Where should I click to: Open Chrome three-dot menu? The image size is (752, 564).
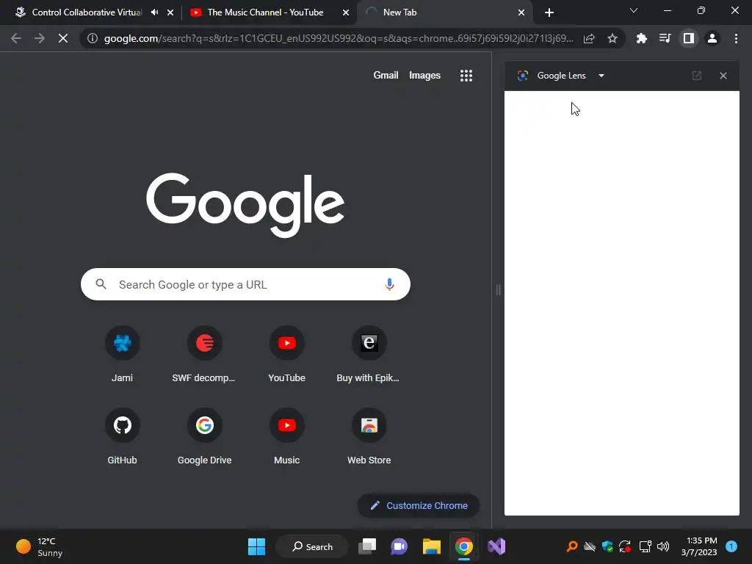[x=736, y=38]
